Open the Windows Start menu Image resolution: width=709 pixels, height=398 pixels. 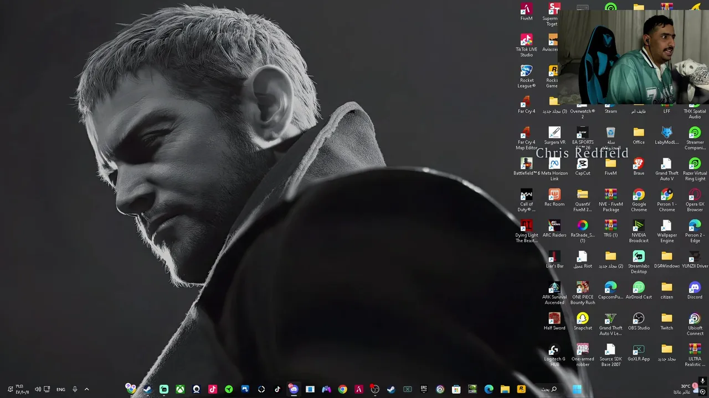577,389
